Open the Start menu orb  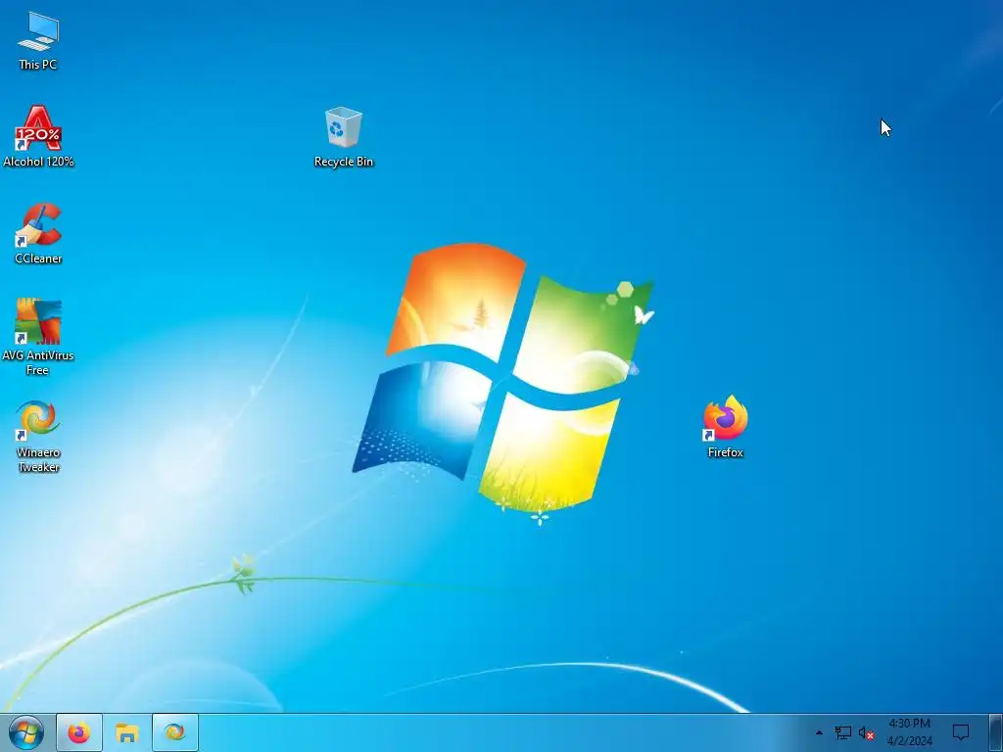(x=26, y=732)
